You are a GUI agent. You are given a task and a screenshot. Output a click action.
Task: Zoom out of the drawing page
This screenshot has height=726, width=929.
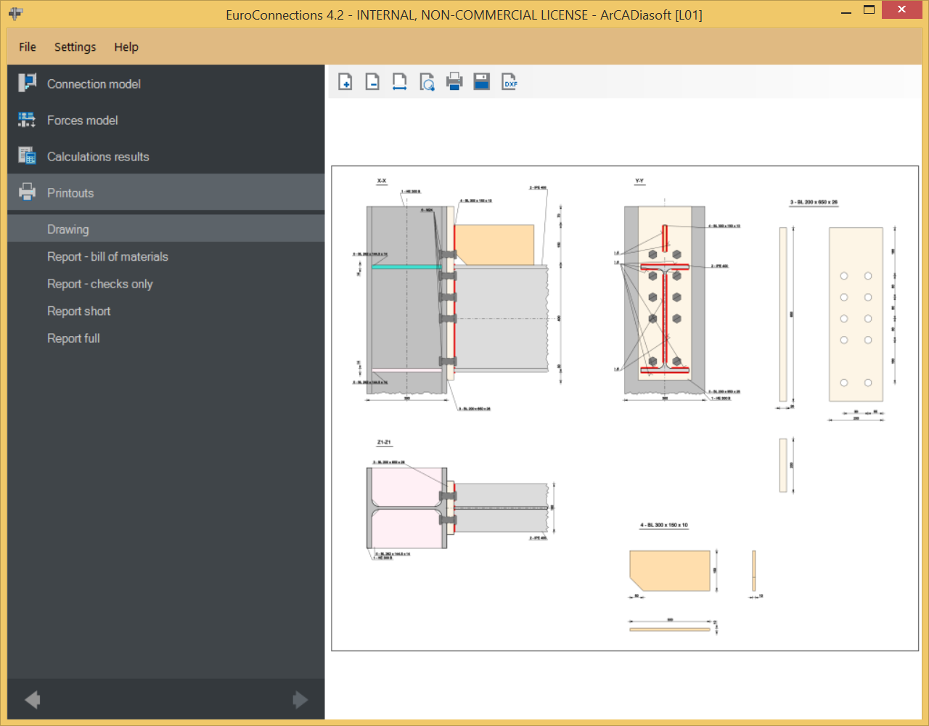pyautogui.click(x=372, y=82)
